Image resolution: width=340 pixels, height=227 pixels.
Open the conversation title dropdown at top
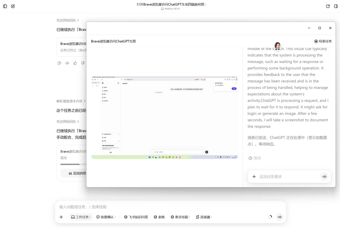[172, 4]
